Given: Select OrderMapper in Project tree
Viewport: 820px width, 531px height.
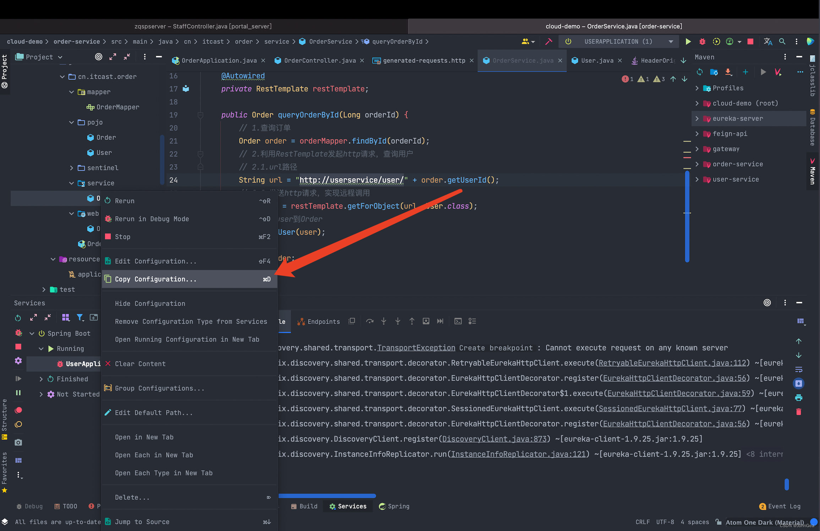Looking at the screenshot, I should (x=113, y=107).
